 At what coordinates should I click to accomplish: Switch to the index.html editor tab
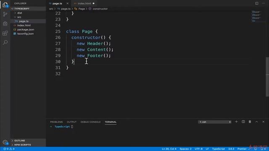pyautogui.click(x=84, y=3)
